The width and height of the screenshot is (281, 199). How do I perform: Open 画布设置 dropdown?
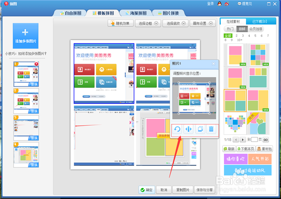point(203,23)
